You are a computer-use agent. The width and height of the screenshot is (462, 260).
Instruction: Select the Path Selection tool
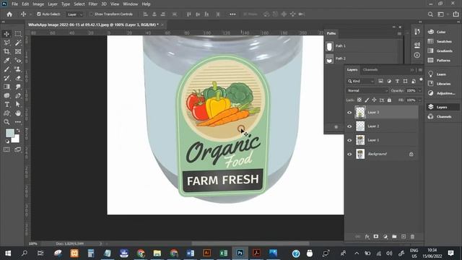pyautogui.click(x=18, y=104)
